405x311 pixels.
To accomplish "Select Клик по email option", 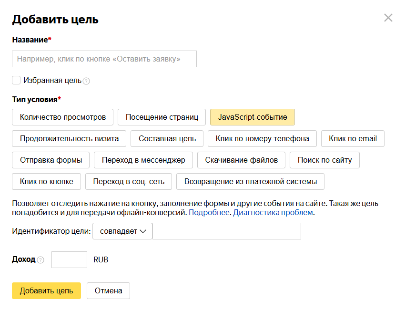I will (353, 138).
